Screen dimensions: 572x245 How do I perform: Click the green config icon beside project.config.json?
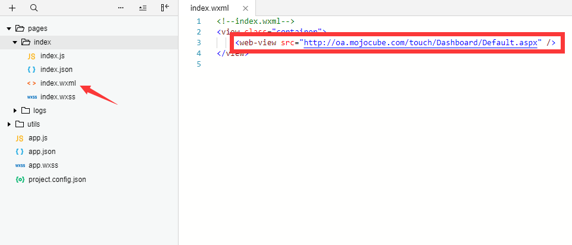pos(20,180)
